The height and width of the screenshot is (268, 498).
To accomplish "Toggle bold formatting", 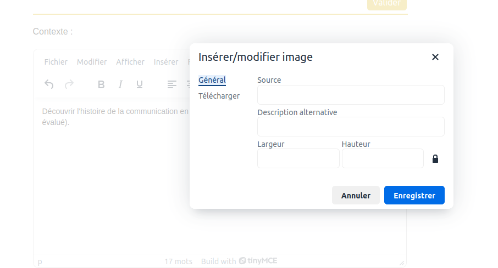I will [101, 84].
